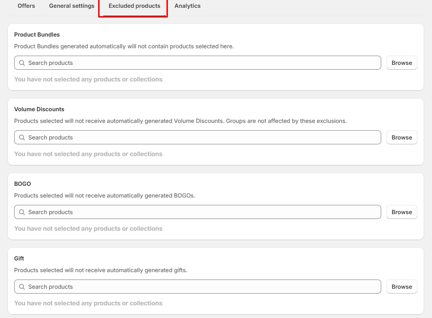Screen dimensions: 432x318
Task: Click text 'Groups are not affected by these exclusions'
Action: 286,121
